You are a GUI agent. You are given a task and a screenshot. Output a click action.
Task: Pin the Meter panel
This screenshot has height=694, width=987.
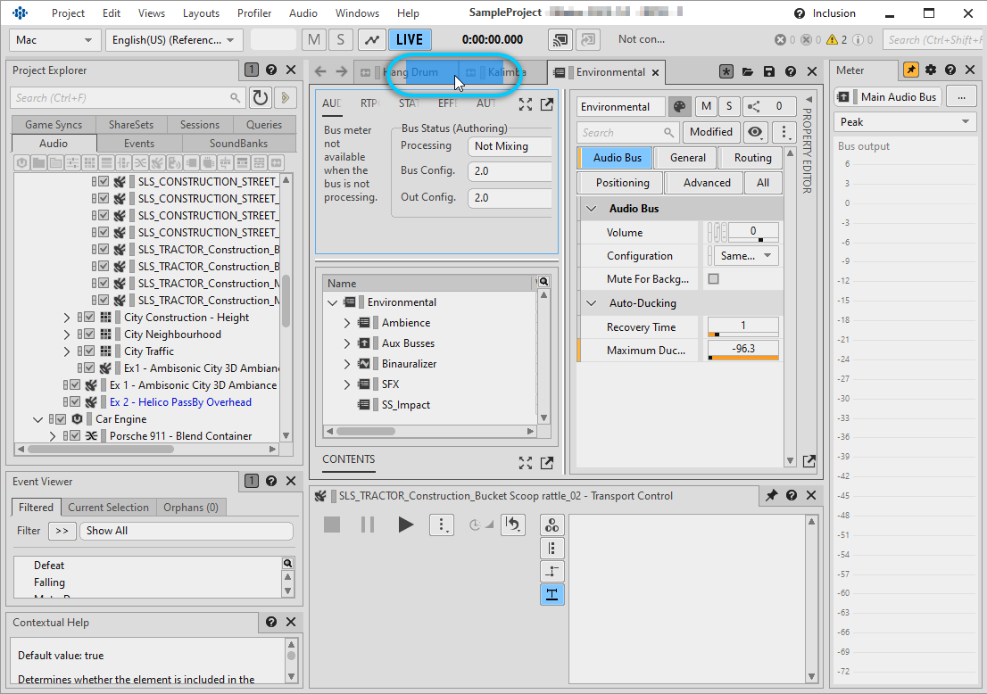[910, 70]
